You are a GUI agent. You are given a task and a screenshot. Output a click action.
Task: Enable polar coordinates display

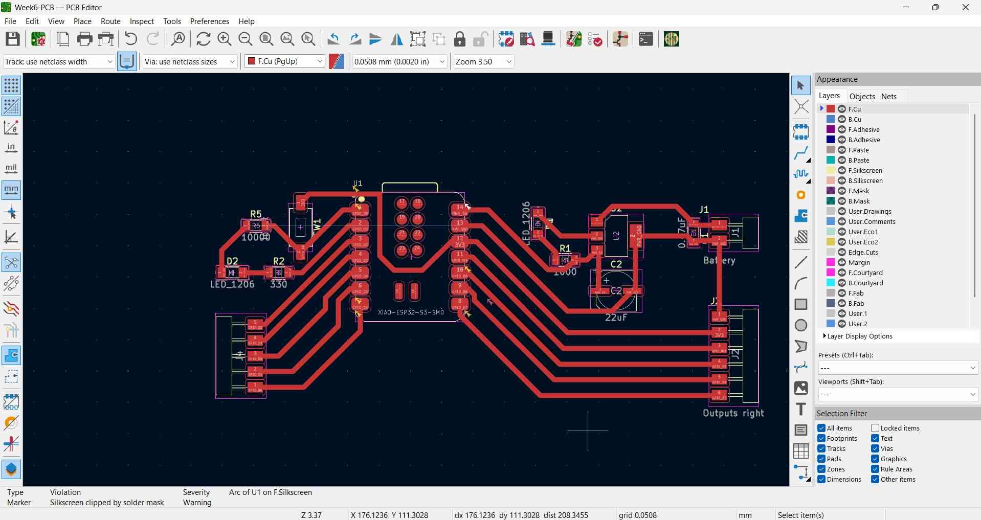click(11, 127)
